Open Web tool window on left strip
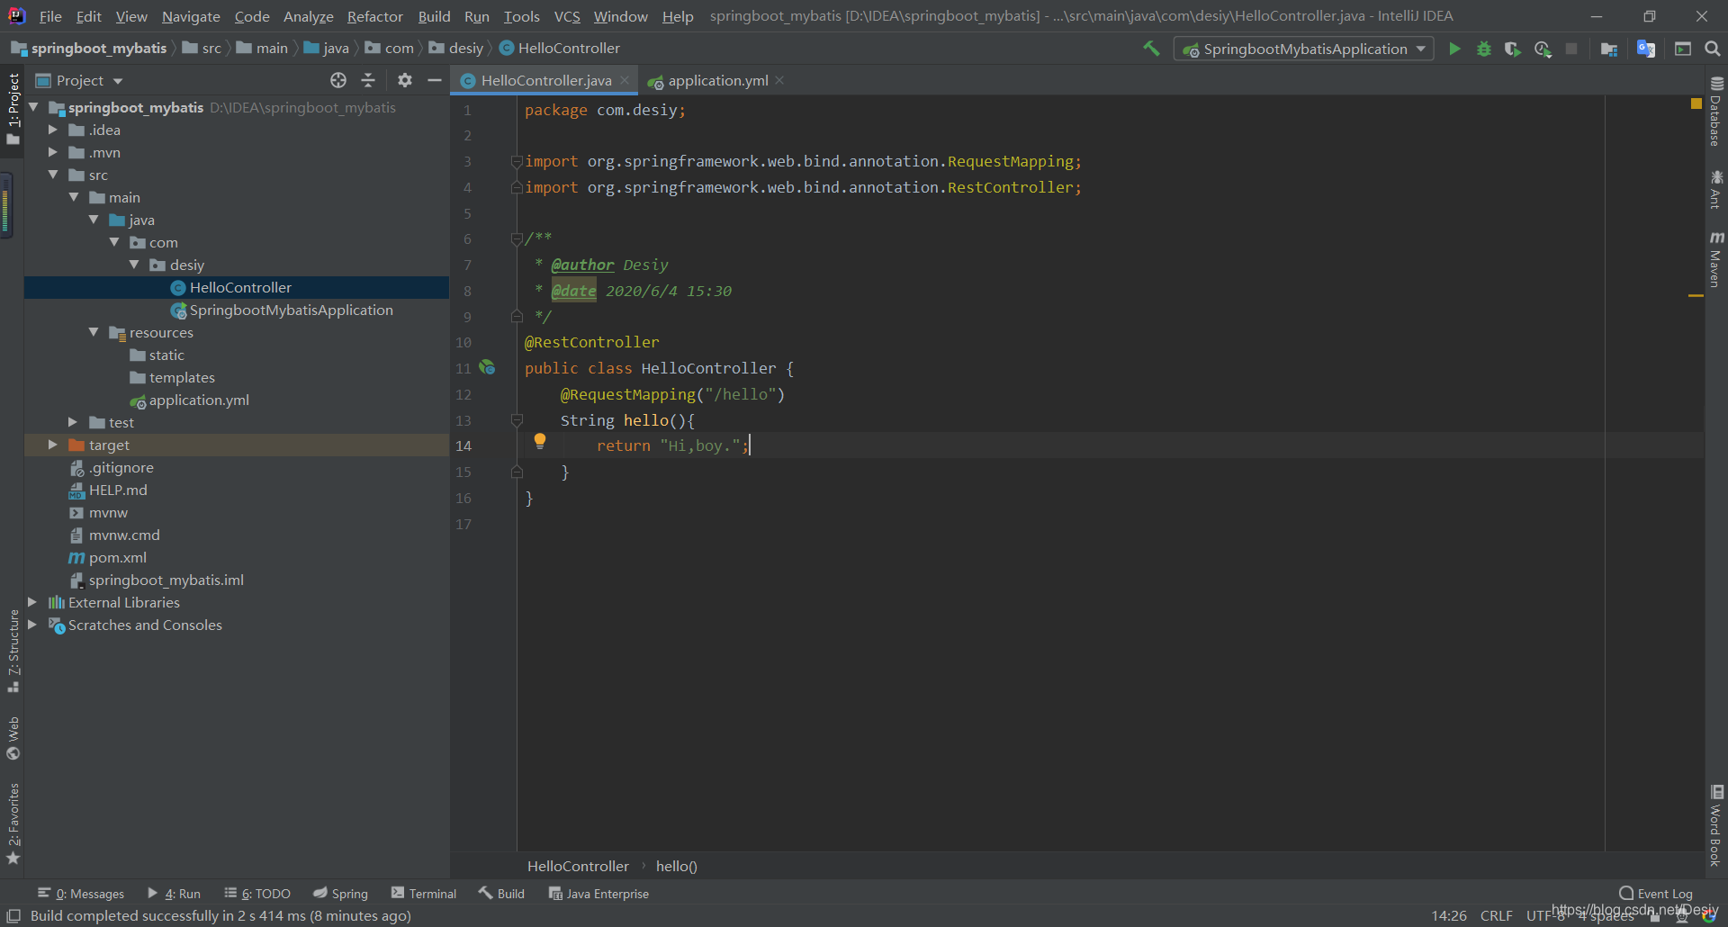 pos(13,738)
